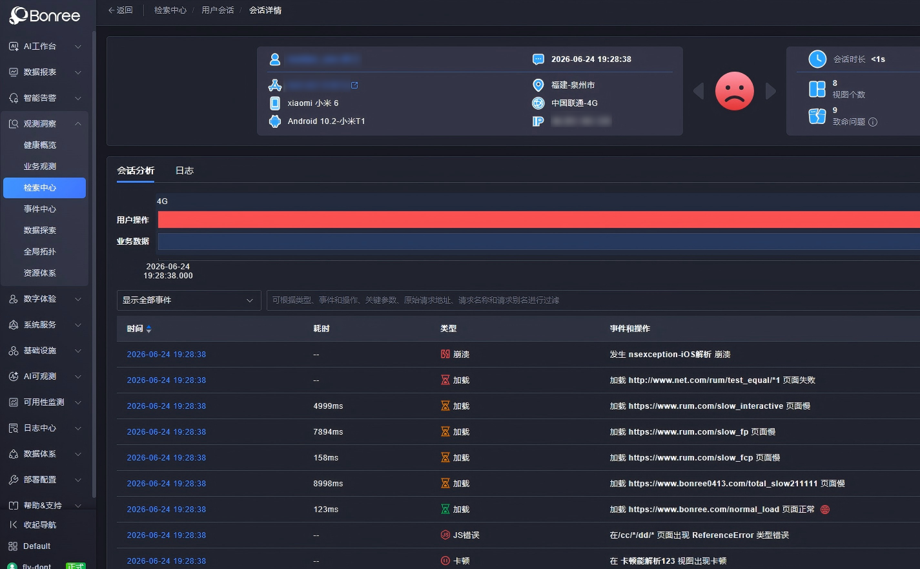Go to 用户会话 breadcrumb
Viewport: 920px width, 569px height.
[218, 10]
